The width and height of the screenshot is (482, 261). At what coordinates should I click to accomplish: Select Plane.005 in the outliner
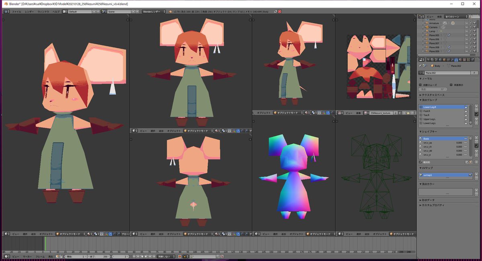coord(434,35)
